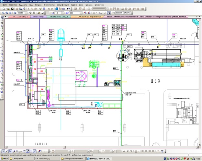Viewport: 202px width, 161px height.
Task: Expand the layer number 211 dropdown
Action: (81, 13)
